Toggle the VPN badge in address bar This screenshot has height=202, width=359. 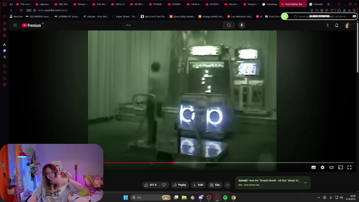(x=29, y=10)
